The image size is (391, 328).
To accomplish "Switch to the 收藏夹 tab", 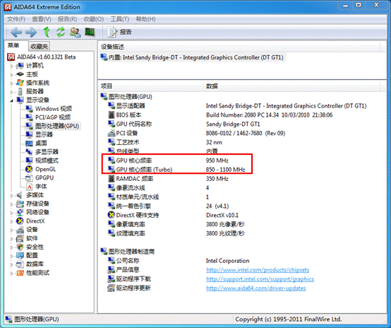I will [39, 46].
